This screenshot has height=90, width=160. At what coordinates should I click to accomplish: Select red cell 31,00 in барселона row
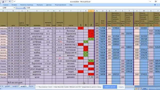click(91, 63)
